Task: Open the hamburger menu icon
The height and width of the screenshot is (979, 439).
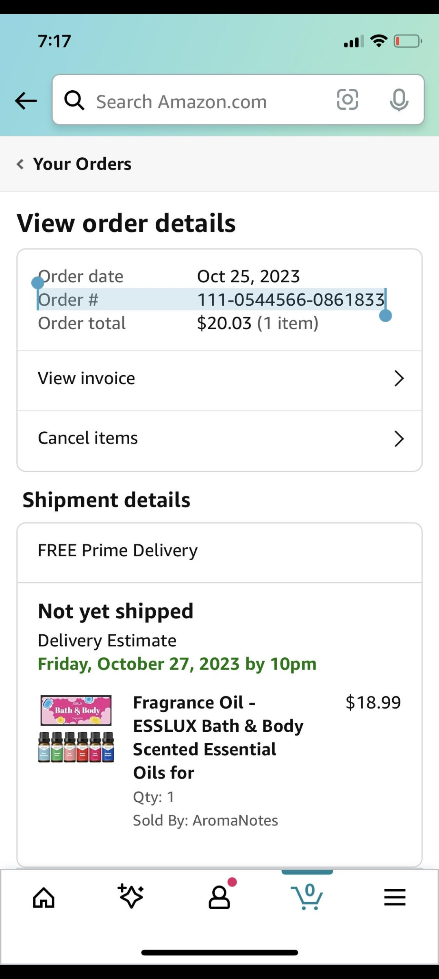Action: 395,897
